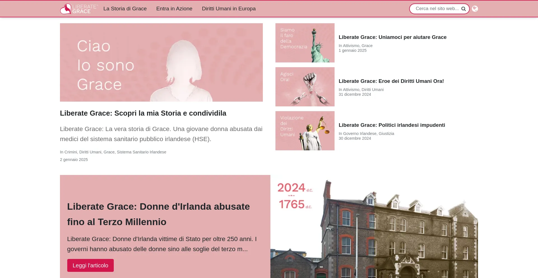
Task: Open Entra in Azione menu
Action: 174,9
